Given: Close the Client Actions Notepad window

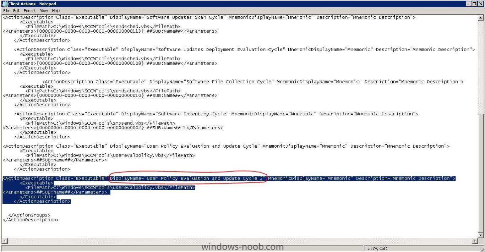Looking at the screenshot, I should [481, 4].
